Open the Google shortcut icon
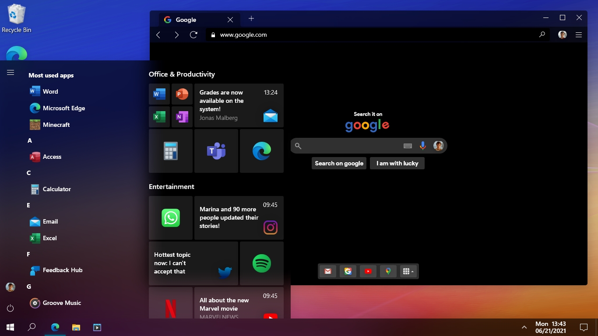Screen dimensions: 598x336 click(348, 271)
